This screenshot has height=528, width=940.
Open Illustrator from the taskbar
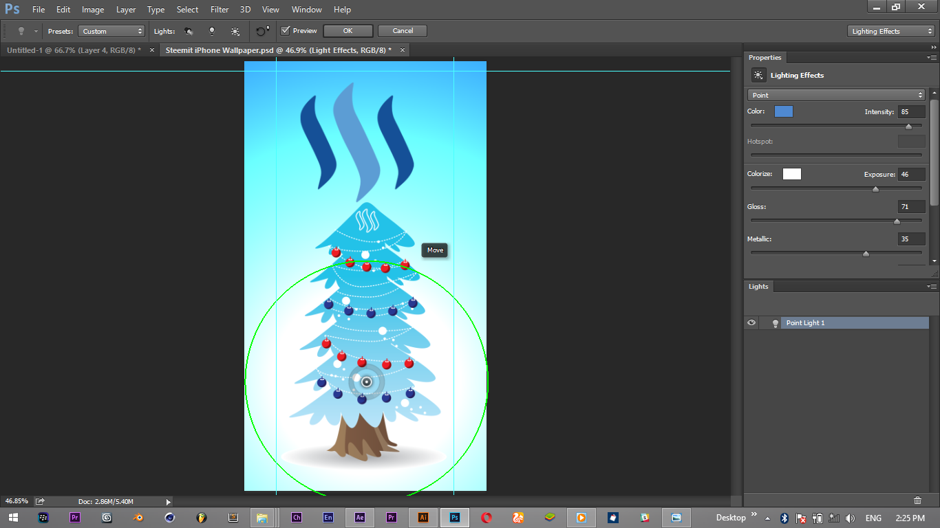pyautogui.click(x=423, y=518)
